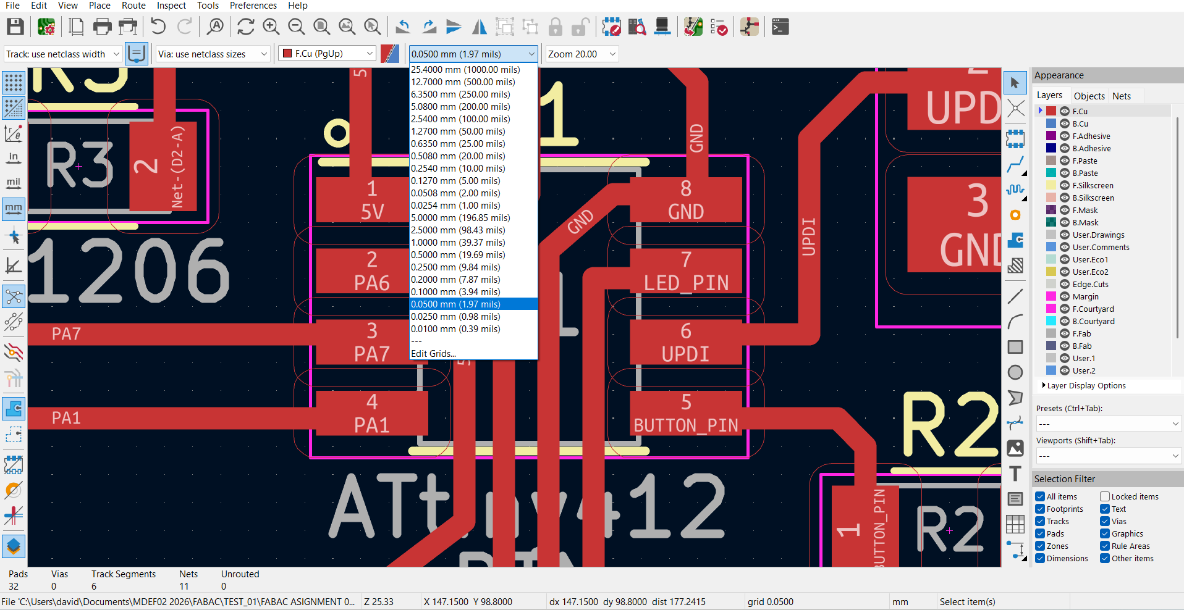The width and height of the screenshot is (1184, 610).
Task: Click the Zoom Out icon
Action: point(296,27)
